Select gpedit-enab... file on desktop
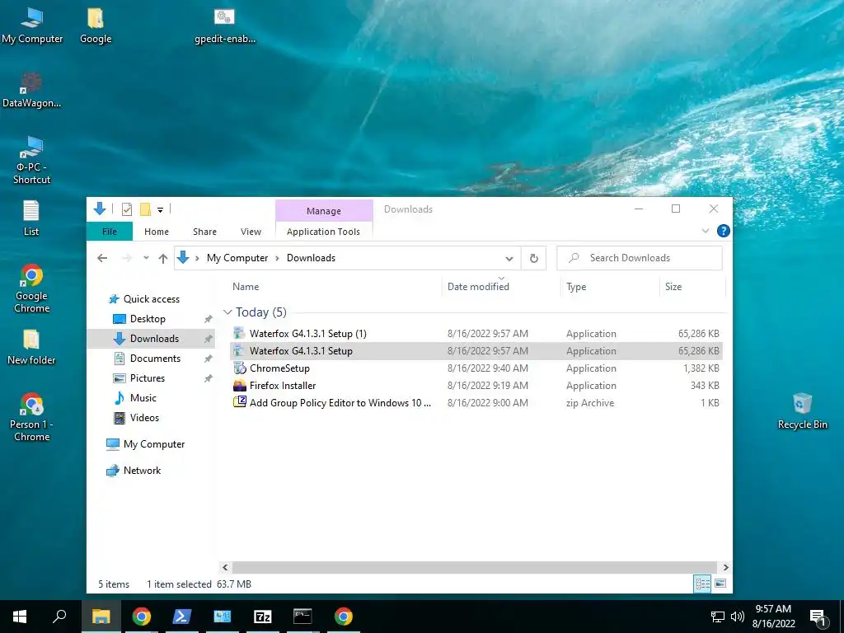Viewport: 844px width, 633px height. click(x=224, y=26)
